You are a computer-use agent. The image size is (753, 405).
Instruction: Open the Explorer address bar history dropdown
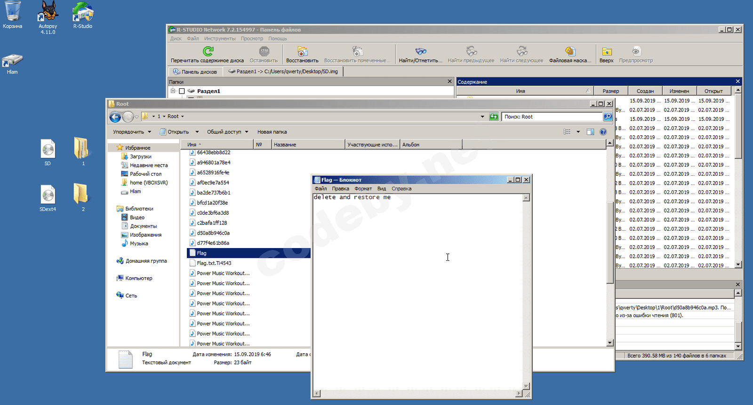tap(482, 117)
